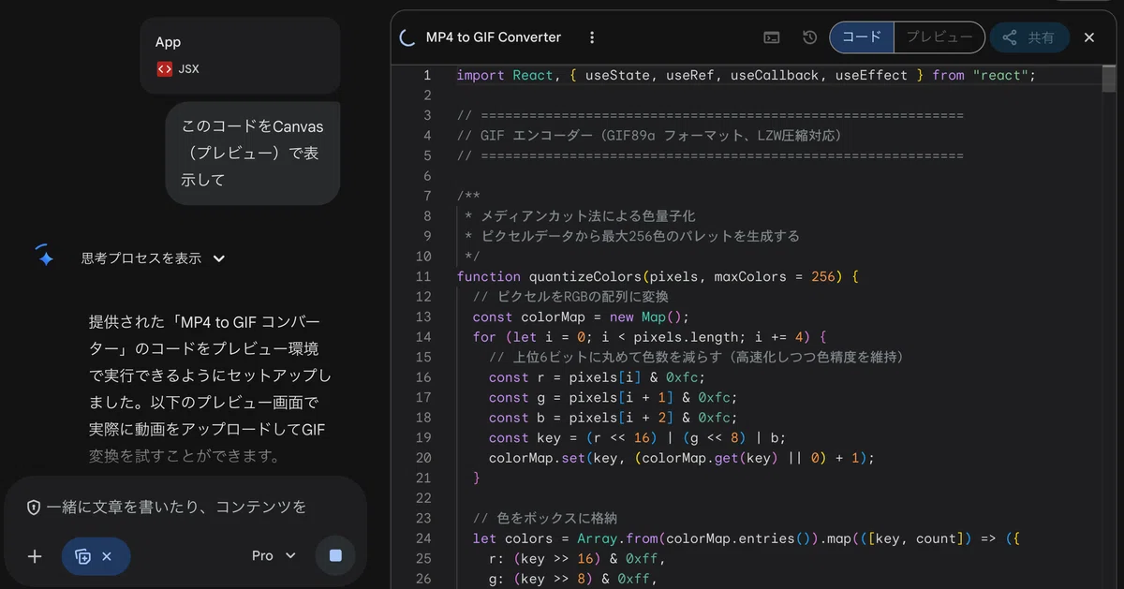Image resolution: width=1124 pixels, height=589 pixels.
Task: Expand 思考プロセスを表示 chevron
Action: click(219, 258)
